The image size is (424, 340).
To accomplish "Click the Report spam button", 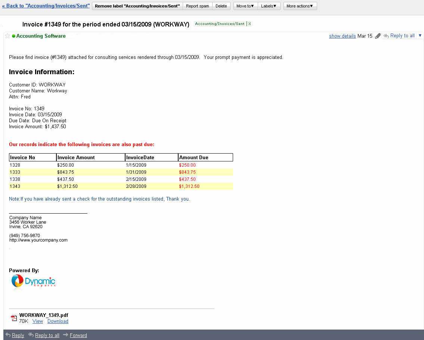I will point(197,6).
